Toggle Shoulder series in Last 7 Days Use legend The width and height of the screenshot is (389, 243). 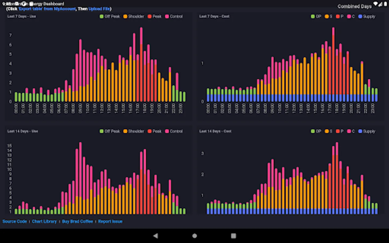point(134,16)
